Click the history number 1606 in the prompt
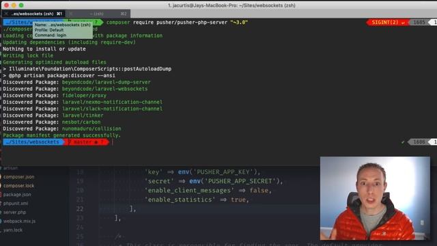 pos(419,142)
